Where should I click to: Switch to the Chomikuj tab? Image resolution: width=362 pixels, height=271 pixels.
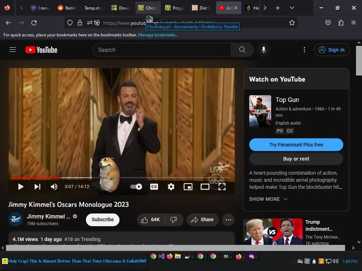pyautogui.click(x=148, y=8)
